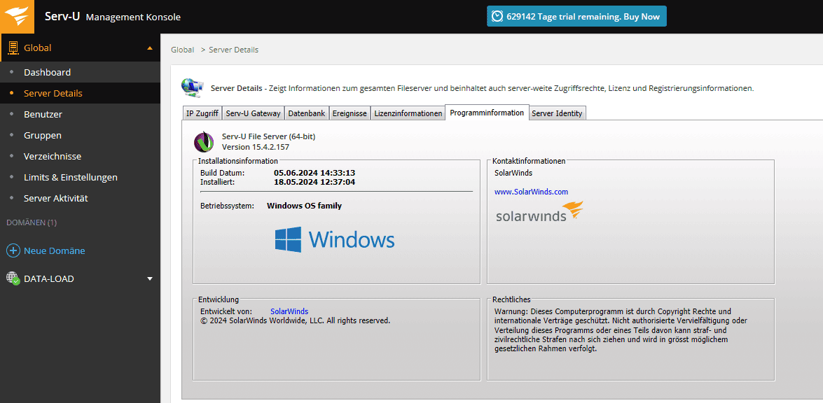Image resolution: width=823 pixels, height=403 pixels.
Task: Open the IP Zugriff tab
Action: tap(202, 113)
